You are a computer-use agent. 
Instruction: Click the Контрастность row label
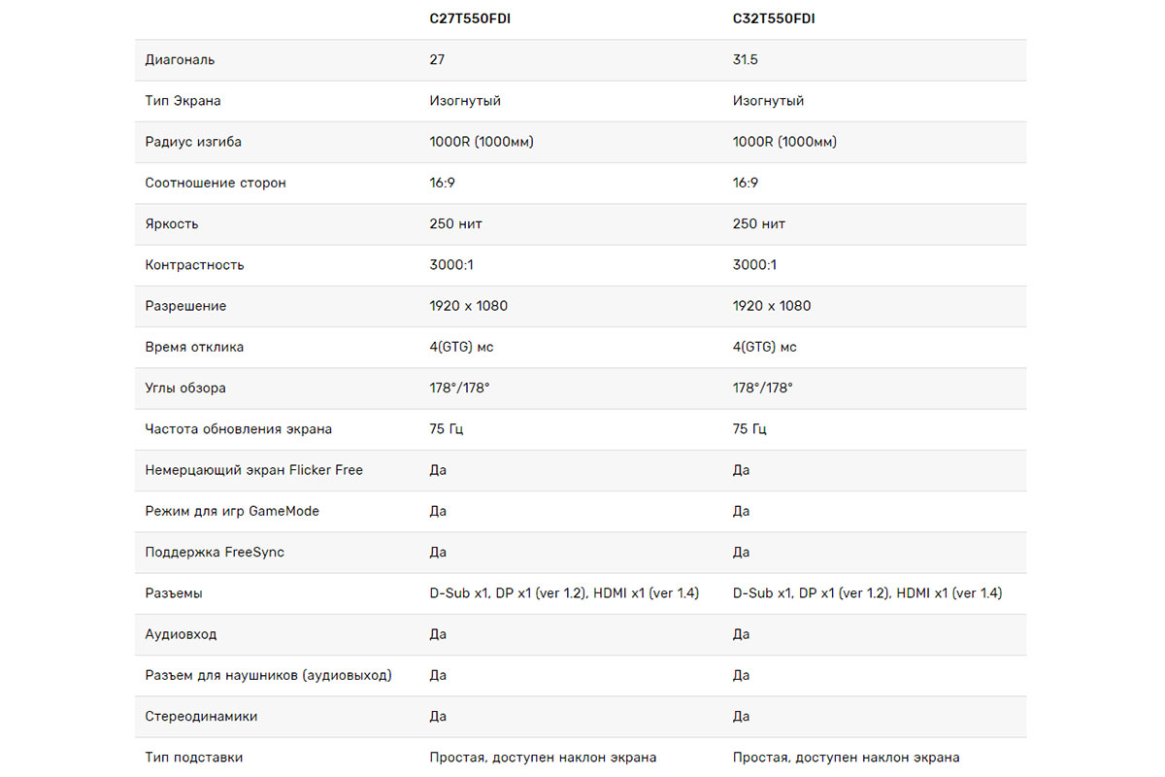pyautogui.click(x=194, y=265)
